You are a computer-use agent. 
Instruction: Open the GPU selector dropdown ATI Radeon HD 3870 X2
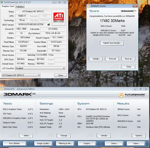[21, 75]
